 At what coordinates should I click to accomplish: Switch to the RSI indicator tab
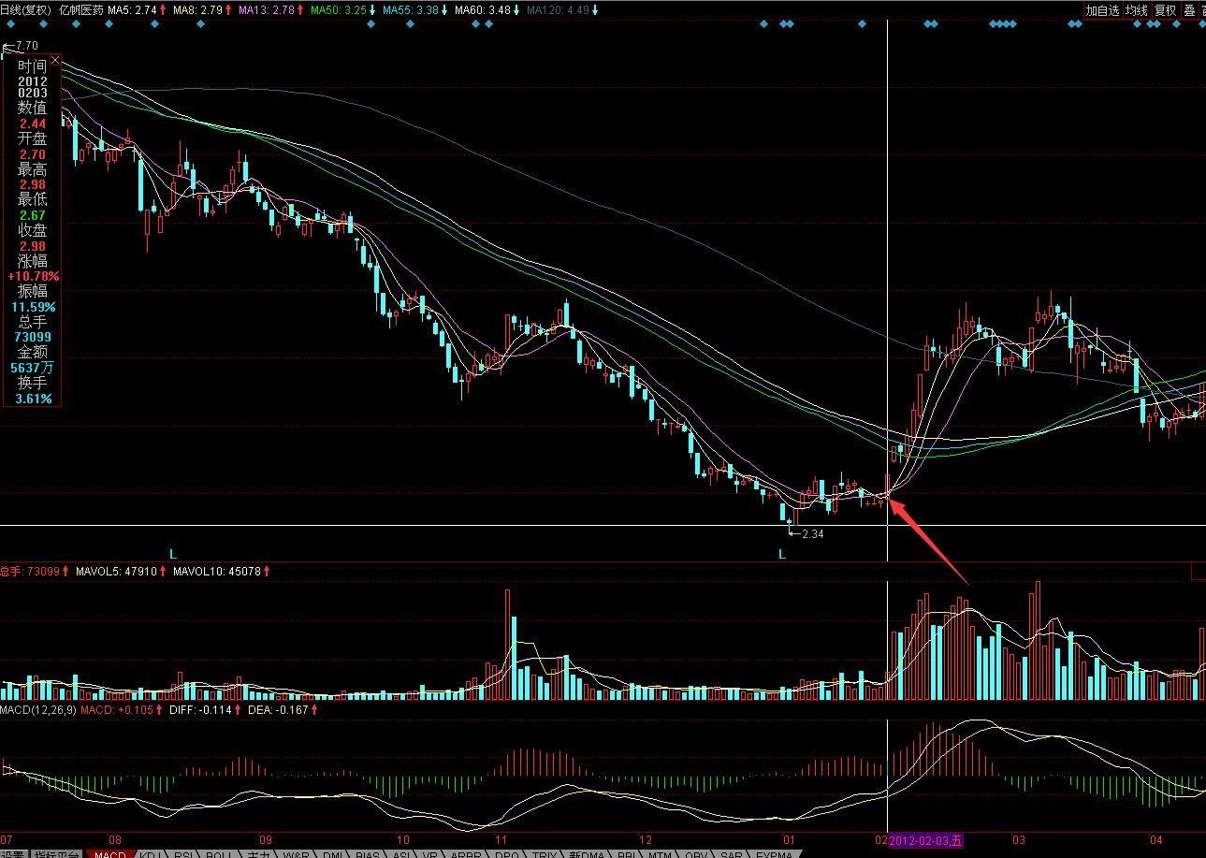(x=183, y=853)
